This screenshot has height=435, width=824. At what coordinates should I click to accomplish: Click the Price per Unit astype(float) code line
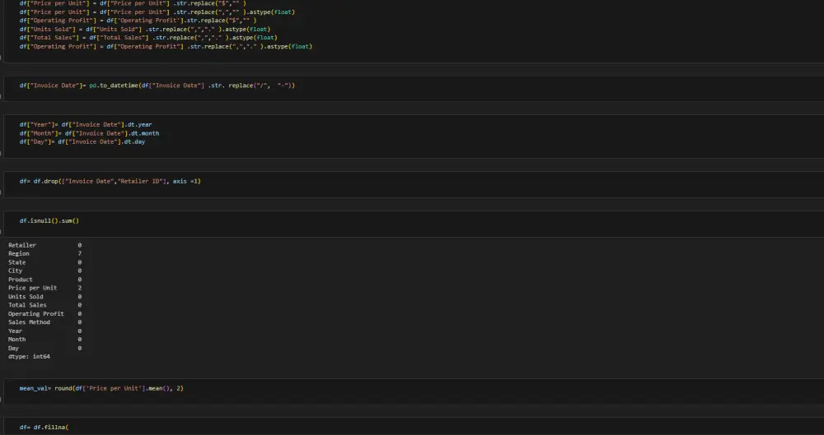[x=157, y=12]
